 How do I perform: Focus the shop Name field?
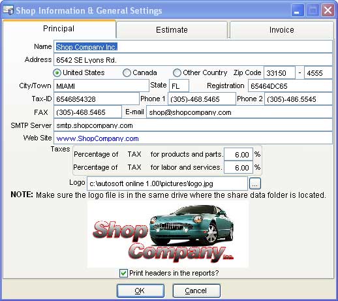(193, 46)
